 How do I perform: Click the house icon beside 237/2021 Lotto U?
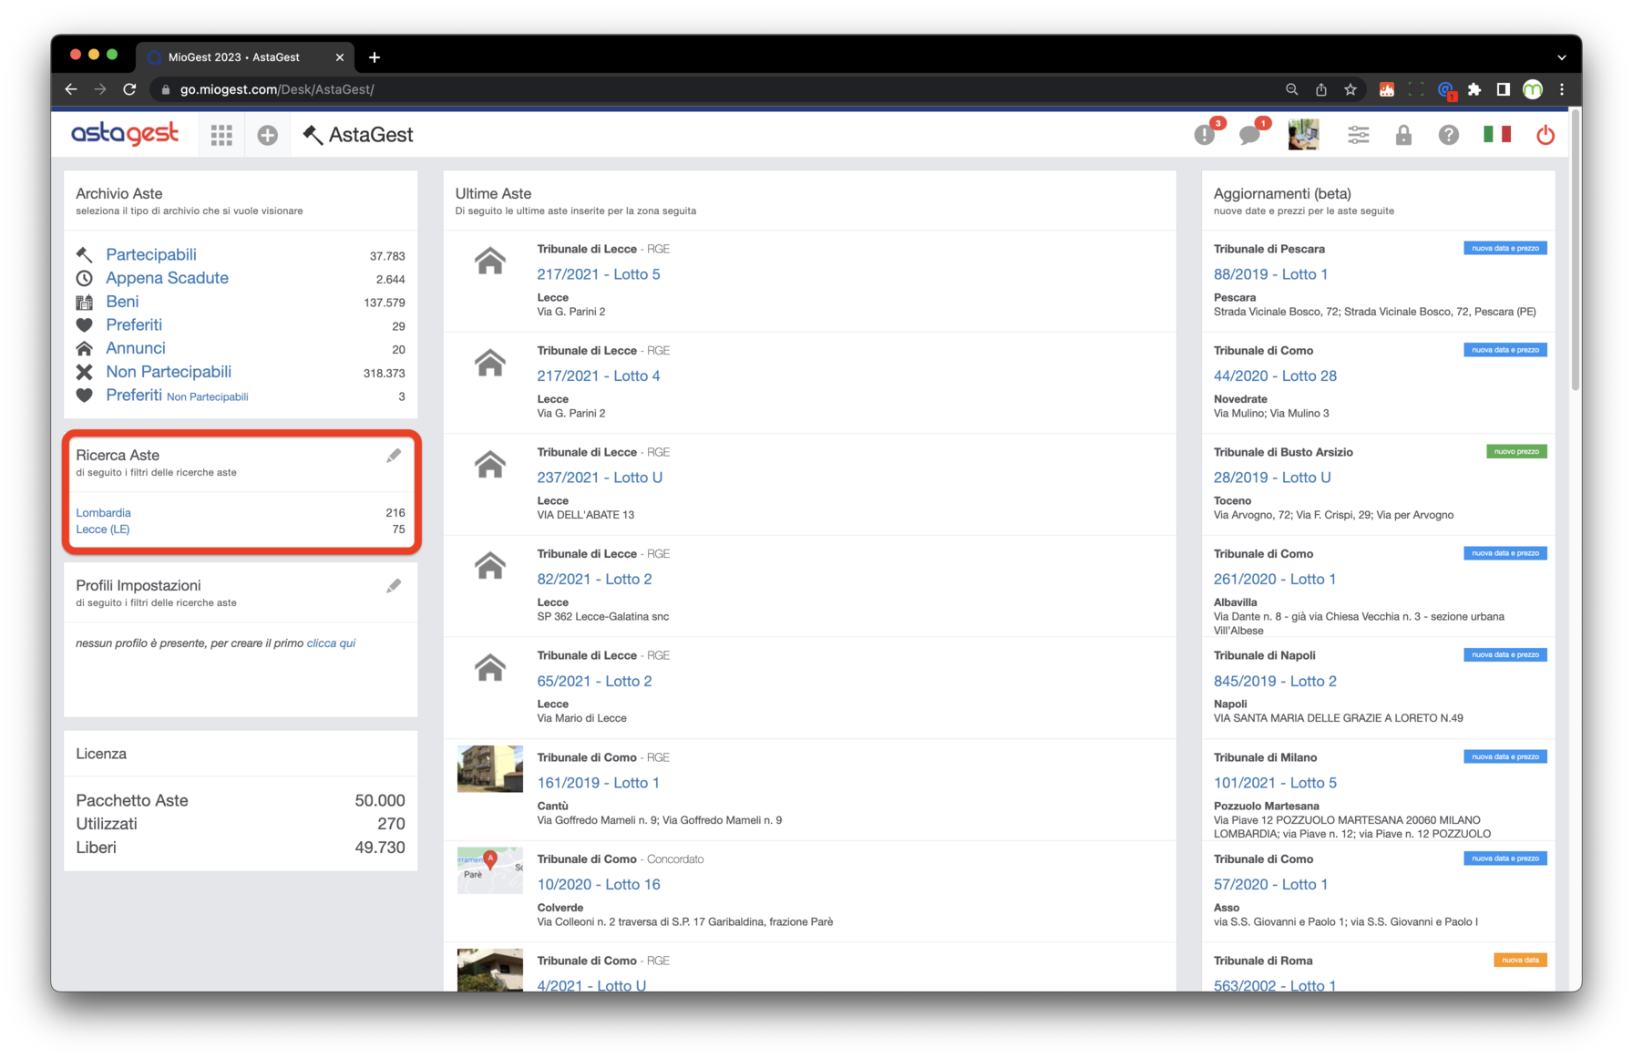(490, 465)
